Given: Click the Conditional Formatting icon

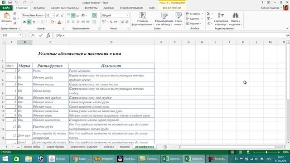Looking at the screenshot, I should [x=143, y=15].
